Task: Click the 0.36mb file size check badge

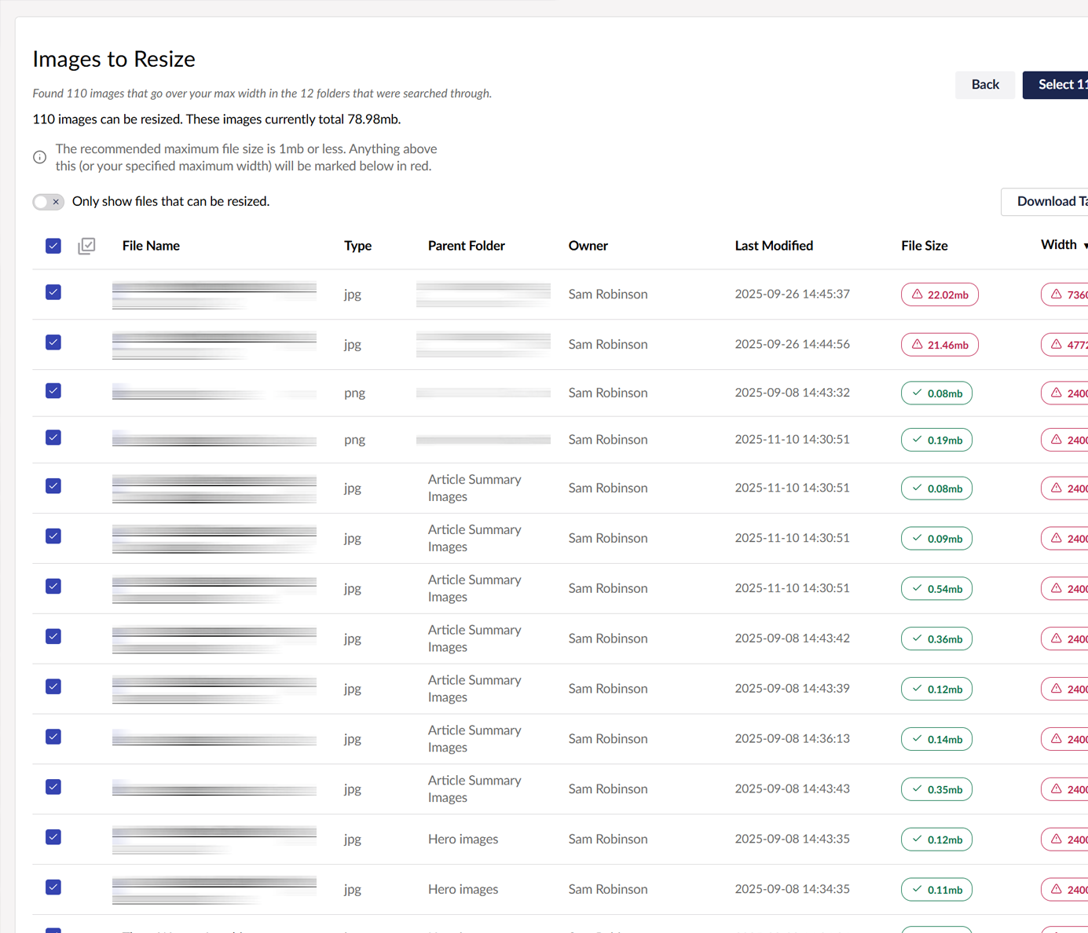Action: coord(936,639)
